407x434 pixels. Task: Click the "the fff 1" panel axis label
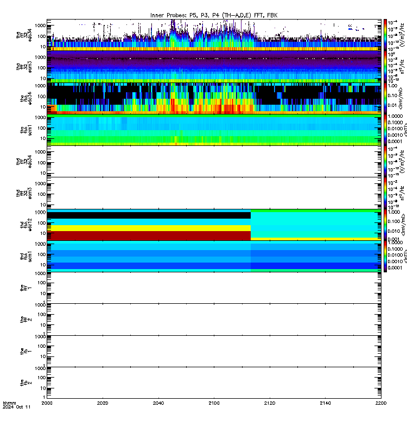(26, 288)
